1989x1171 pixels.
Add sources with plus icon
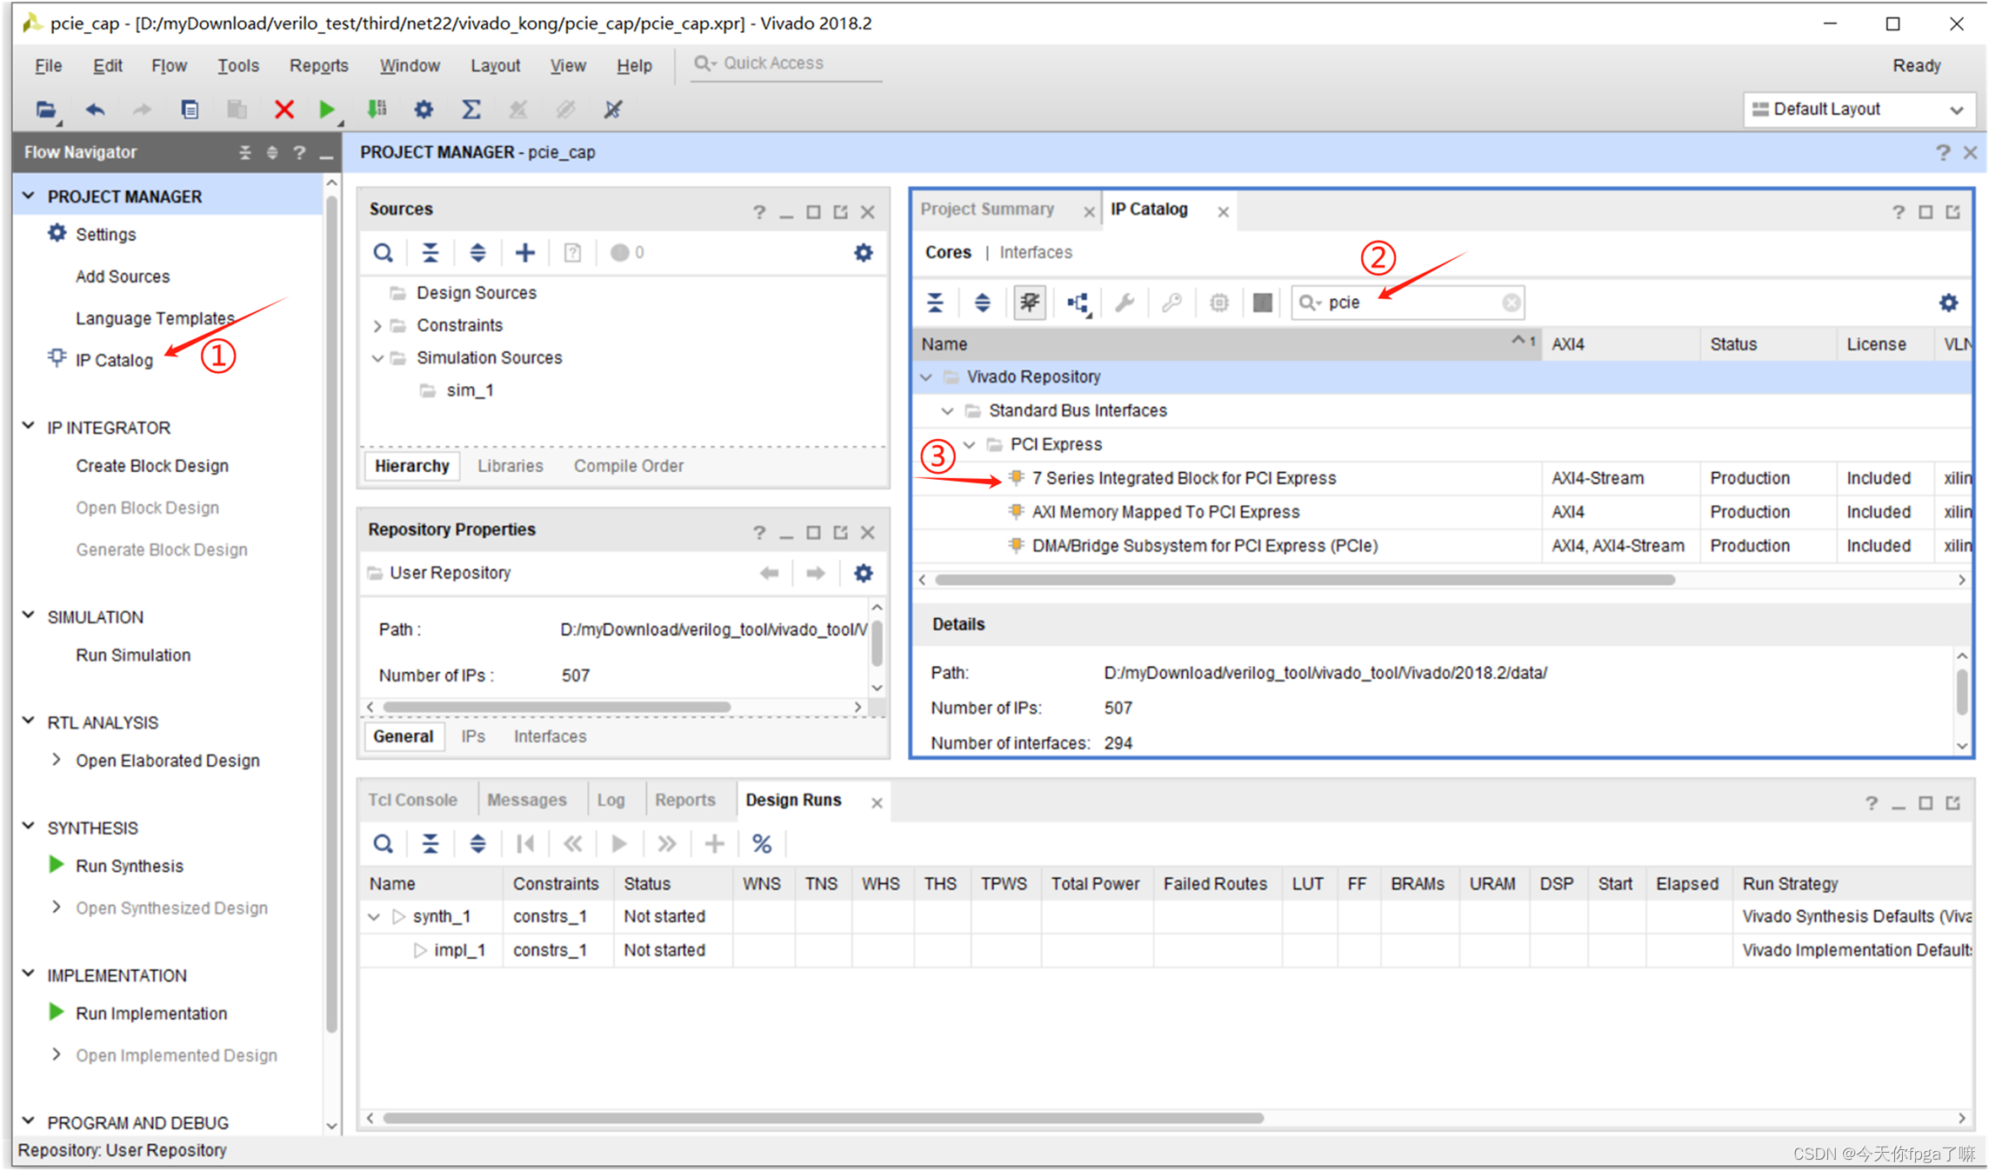click(524, 253)
